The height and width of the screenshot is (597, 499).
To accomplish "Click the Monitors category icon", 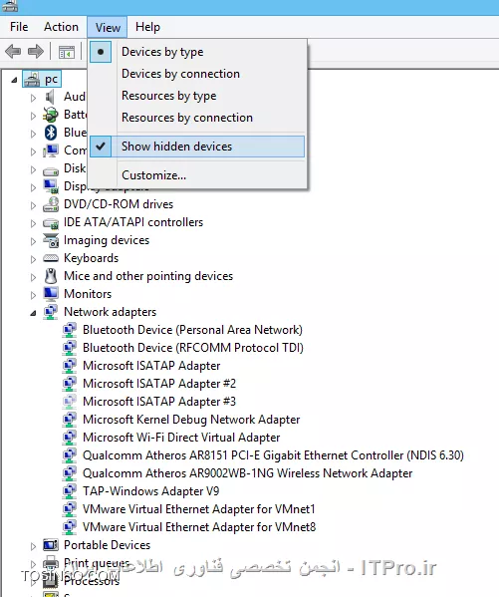I will [x=50, y=294].
